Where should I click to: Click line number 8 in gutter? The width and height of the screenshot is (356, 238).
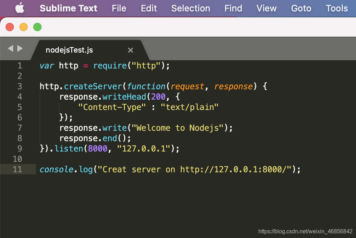coord(20,138)
